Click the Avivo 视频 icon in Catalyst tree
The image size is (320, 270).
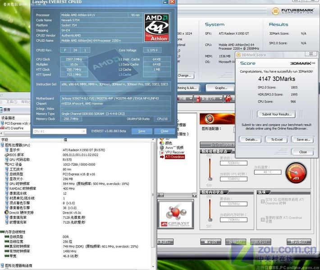(162, 148)
